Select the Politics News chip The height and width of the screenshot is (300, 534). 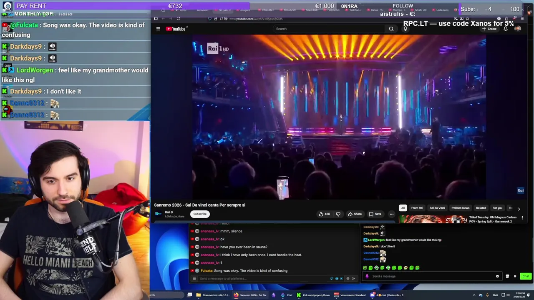point(461,208)
